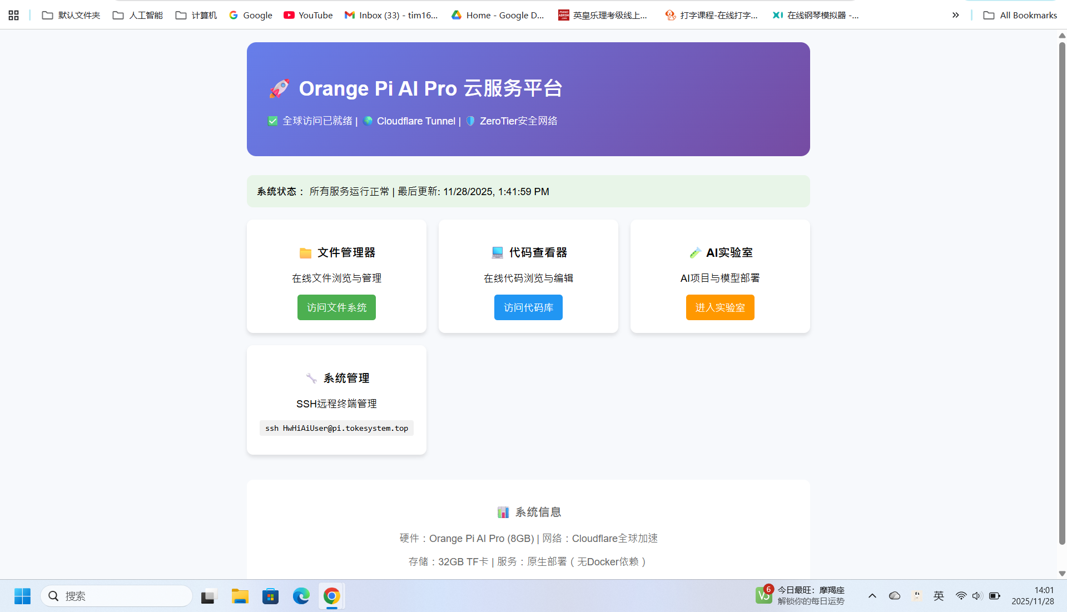1067x612 pixels.
Task: Click the Chrome icon on the taskbar
Action: coord(332,596)
